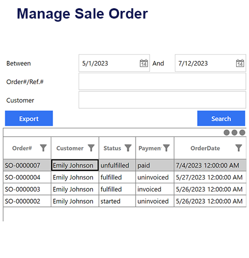
Task: Click the Export button
Action: 29,118
